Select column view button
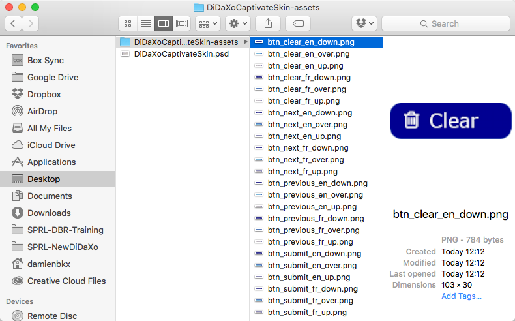515x321 pixels. 164,23
